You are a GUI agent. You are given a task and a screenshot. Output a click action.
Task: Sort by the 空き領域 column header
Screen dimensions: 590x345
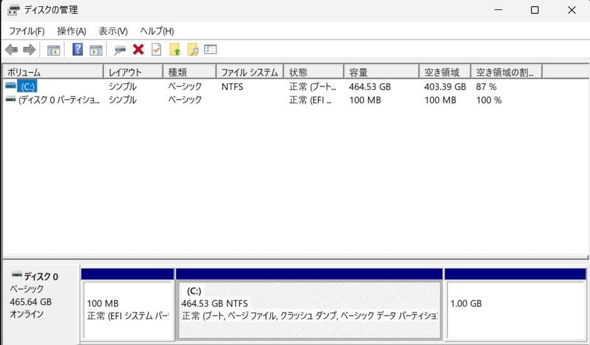(x=445, y=72)
